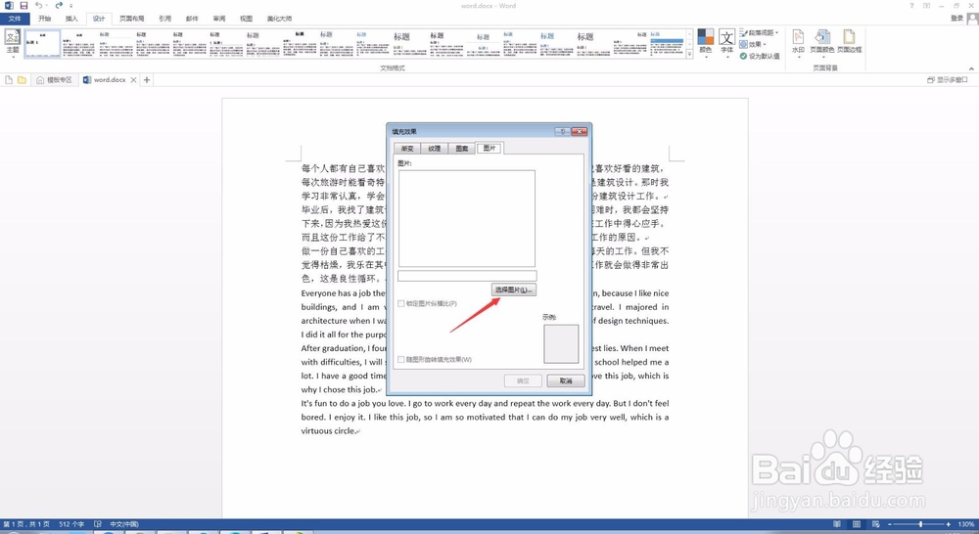The width and height of the screenshot is (979, 534).
Task: Open the 字体 (Fonts) theme dropdown
Action: point(726,43)
